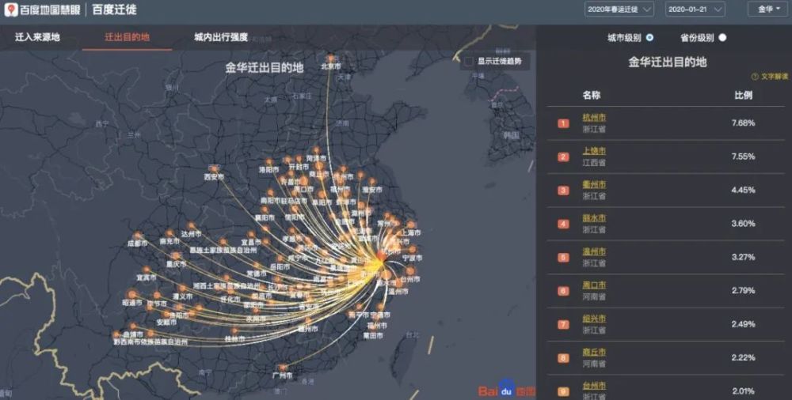Click the 淮安市 label on the map

point(372,190)
